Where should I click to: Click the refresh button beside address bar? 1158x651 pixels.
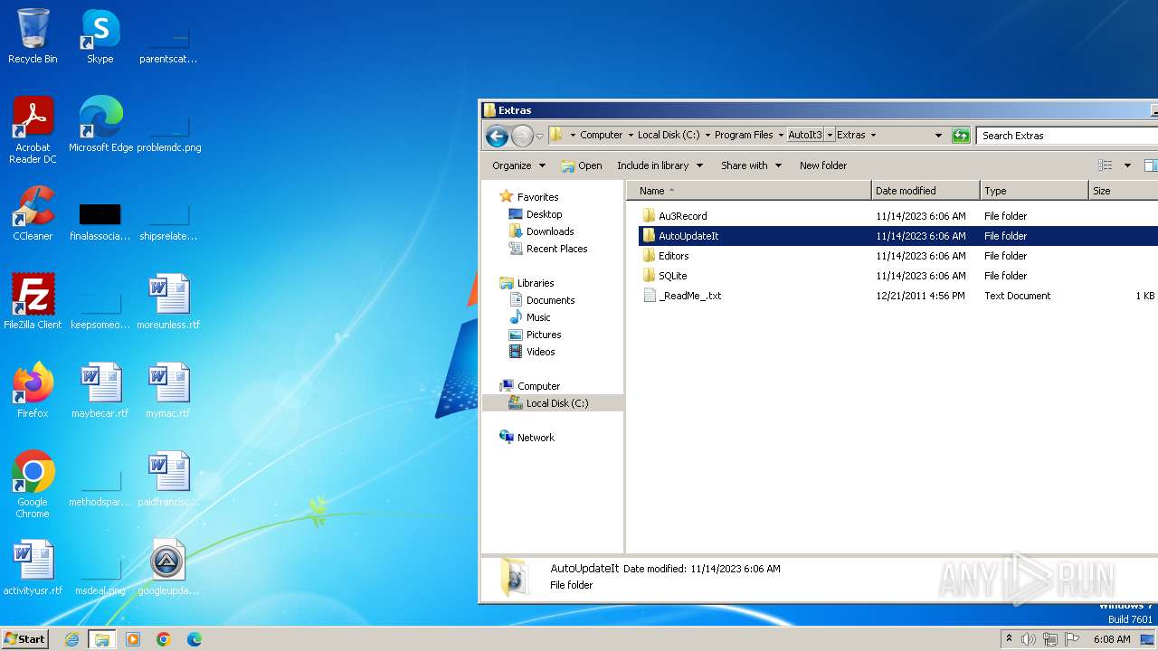(961, 136)
